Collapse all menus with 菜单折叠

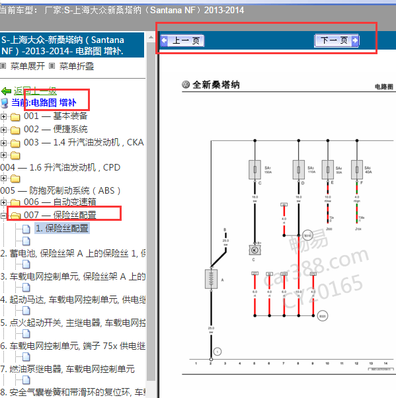click(x=77, y=66)
